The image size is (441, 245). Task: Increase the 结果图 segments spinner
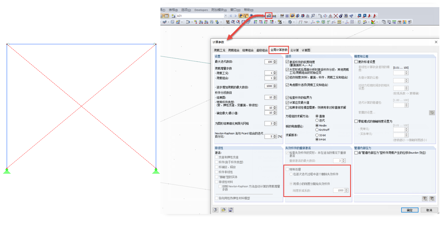tap(275, 96)
